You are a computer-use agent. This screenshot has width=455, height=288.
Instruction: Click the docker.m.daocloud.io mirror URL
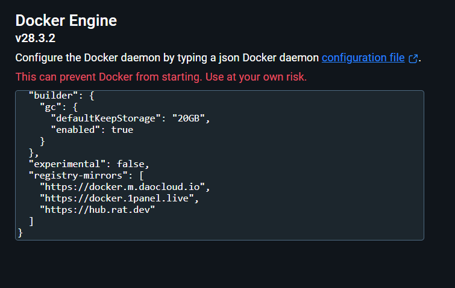tap(122, 187)
